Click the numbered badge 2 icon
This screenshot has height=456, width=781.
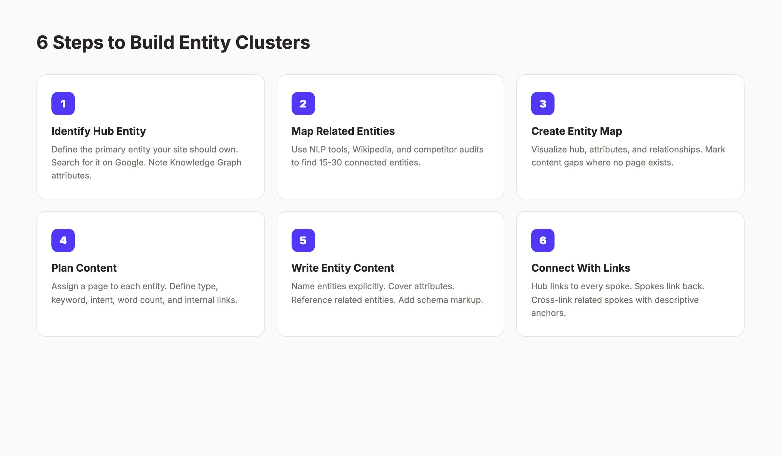pos(303,103)
